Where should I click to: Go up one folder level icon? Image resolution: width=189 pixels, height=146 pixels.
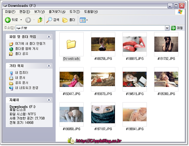pyautogui.click(x=40, y=20)
